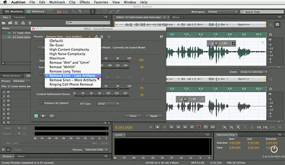Click the Sound Remover info icon
285x165 pixels.
[x=161, y=37]
